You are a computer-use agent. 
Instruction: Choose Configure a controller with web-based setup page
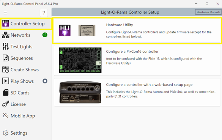149,85
